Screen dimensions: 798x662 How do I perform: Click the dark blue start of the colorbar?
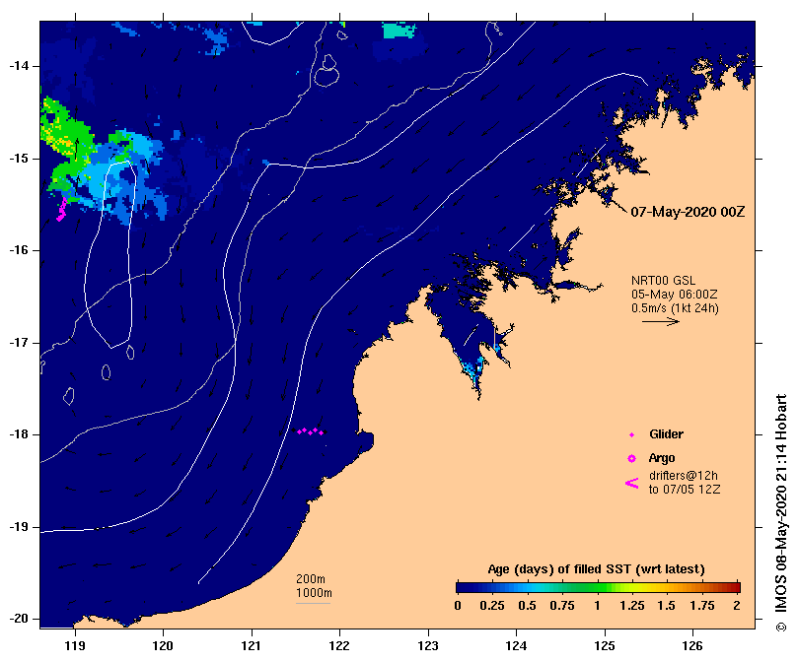point(462,588)
